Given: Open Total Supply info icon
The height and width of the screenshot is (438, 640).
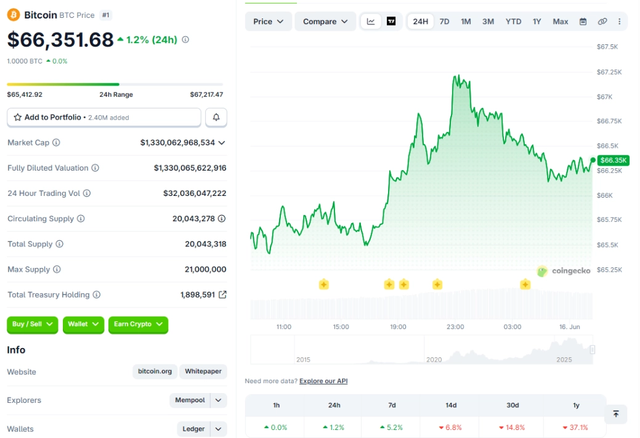Looking at the screenshot, I should pyautogui.click(x=60, y=244).
